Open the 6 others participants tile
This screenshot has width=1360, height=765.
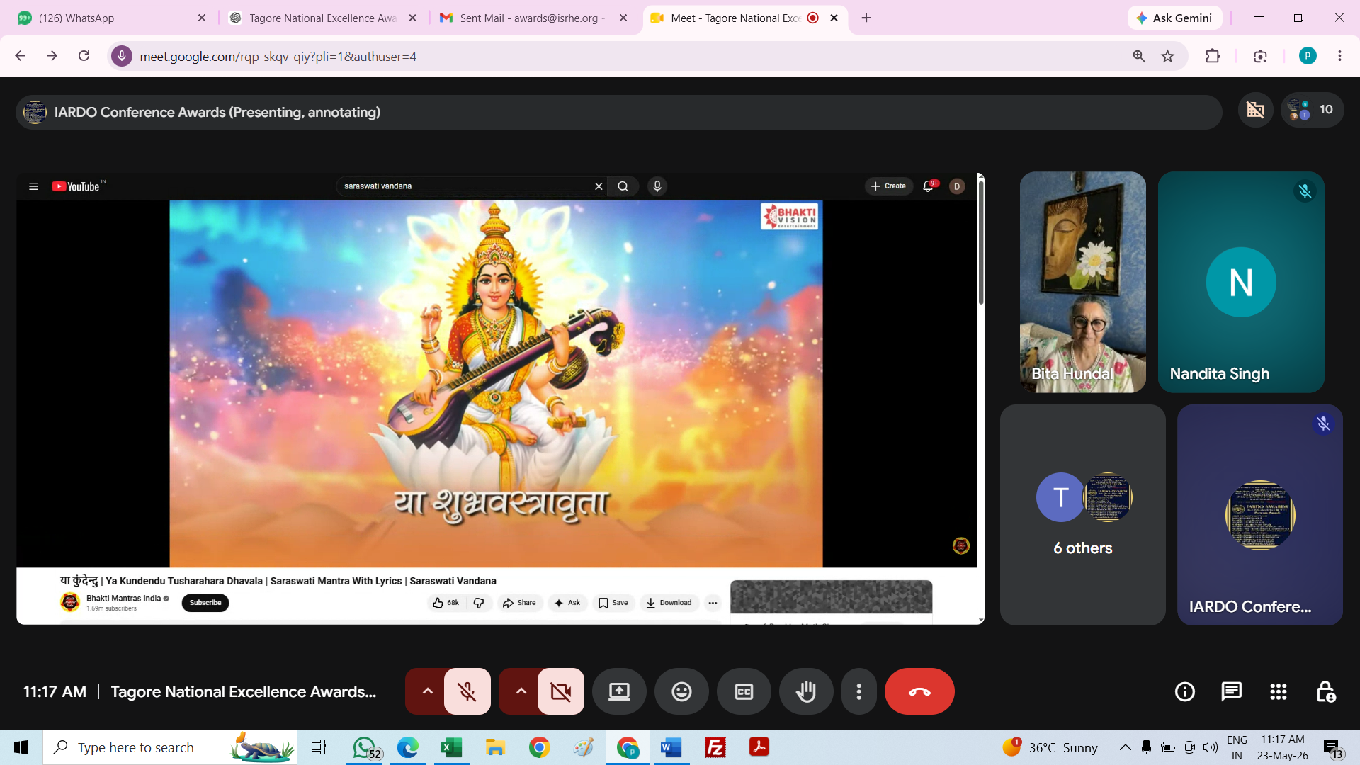tap(1082, 515)
